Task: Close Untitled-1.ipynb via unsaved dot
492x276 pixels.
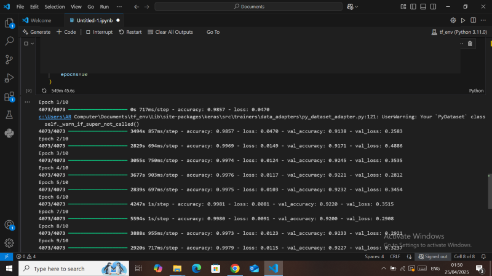Action: pyautogui.click(x=118, y=20)
